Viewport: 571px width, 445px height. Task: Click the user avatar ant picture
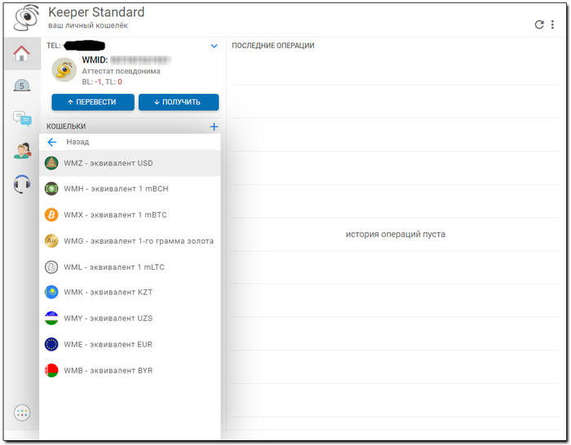pyautogui.click(x=64, y=69)
